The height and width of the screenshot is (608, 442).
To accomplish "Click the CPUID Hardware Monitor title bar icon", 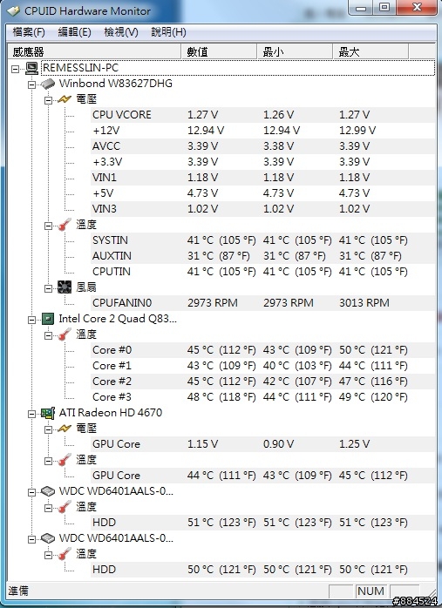I will [14, 10].
